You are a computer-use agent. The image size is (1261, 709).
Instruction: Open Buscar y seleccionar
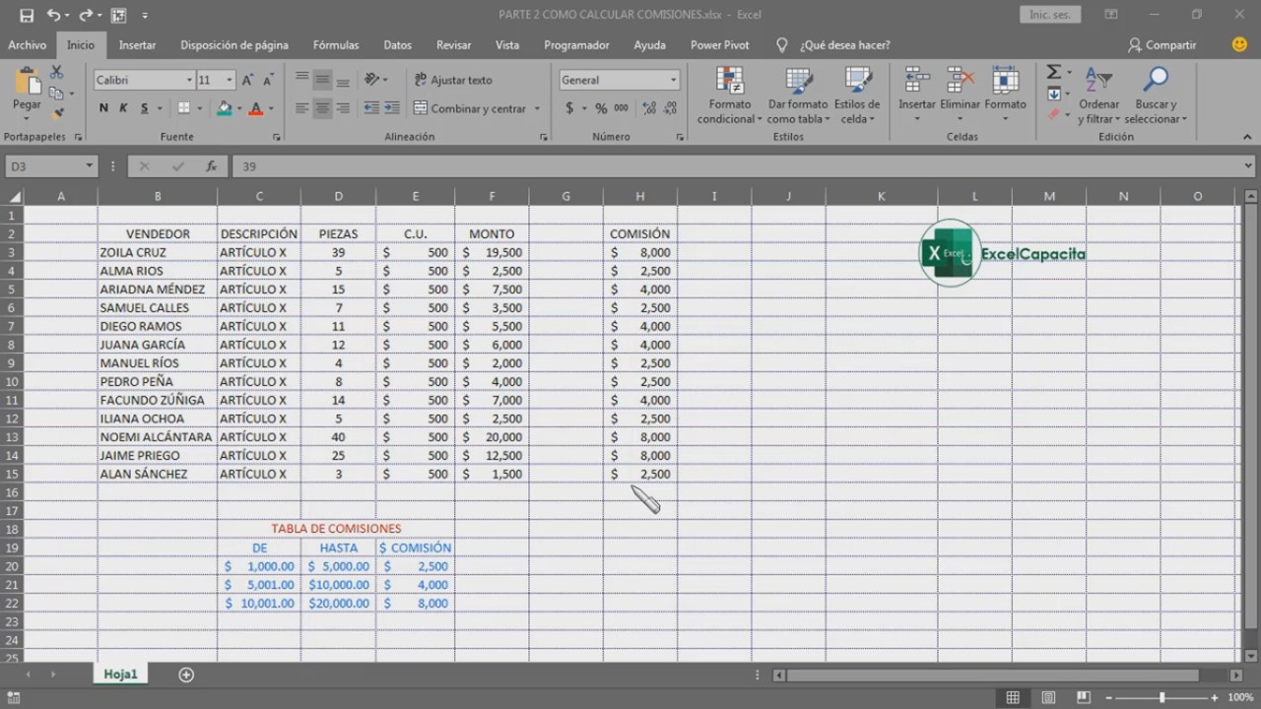pyautogui.click(x=1156, y=96)
